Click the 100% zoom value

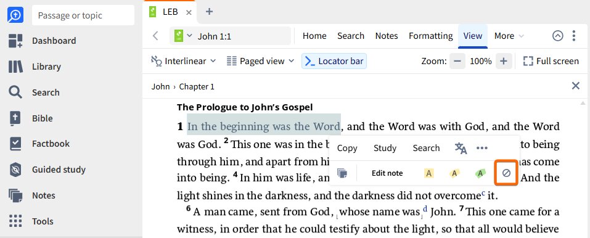pos(480,61)
